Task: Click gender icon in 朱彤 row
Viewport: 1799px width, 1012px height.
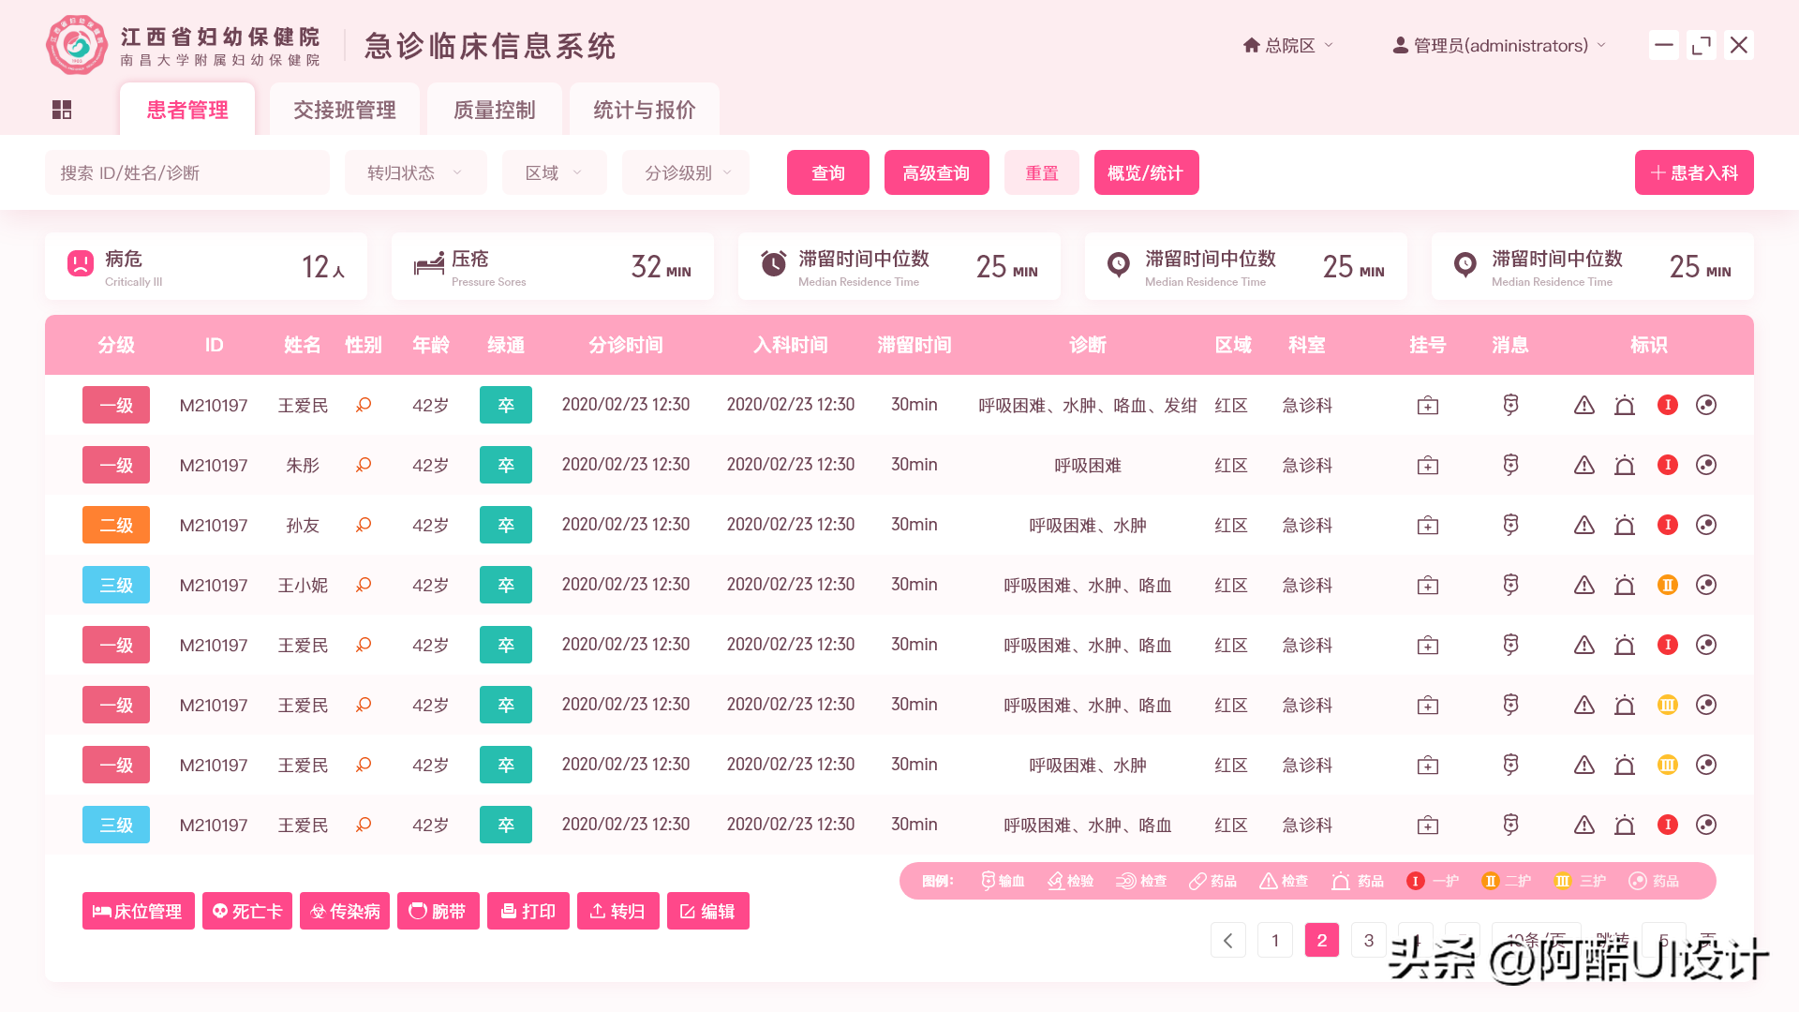Action: point(364,465)
